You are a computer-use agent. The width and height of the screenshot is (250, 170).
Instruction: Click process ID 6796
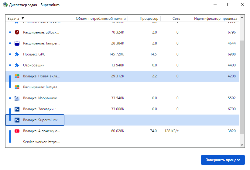232,32
